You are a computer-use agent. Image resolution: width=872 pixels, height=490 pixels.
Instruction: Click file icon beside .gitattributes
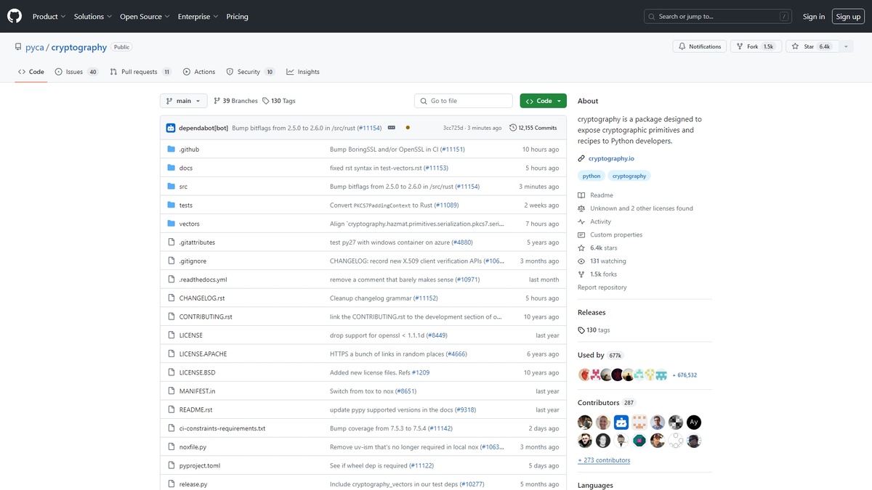171,242
